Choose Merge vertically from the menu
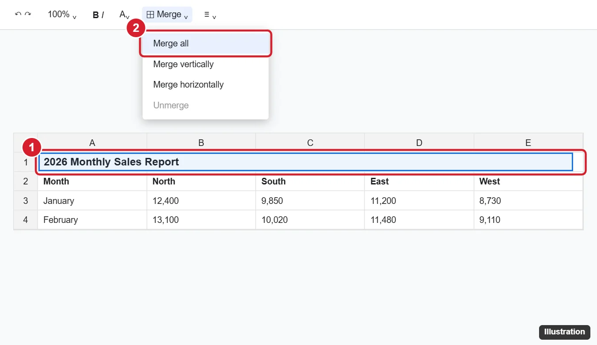Screen dimensions: 597x345 pyautogui.click(x=206, y=64)
